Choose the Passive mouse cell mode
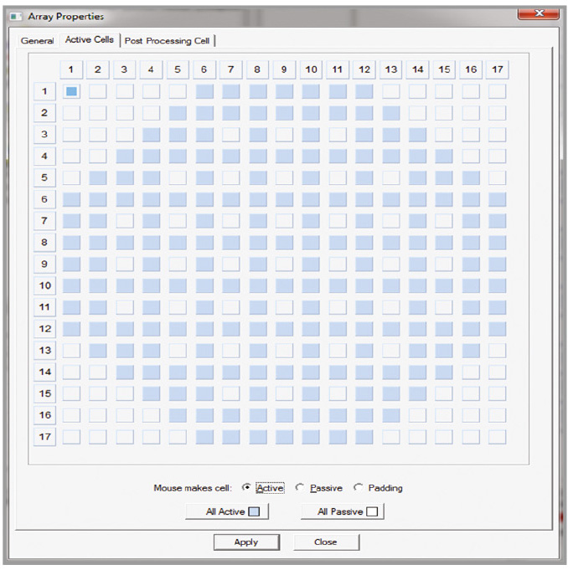Screen dimensions: 573x570 point(300,487)
